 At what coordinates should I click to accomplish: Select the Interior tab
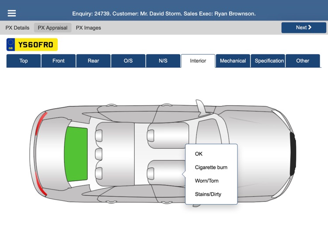click(198, 61)
